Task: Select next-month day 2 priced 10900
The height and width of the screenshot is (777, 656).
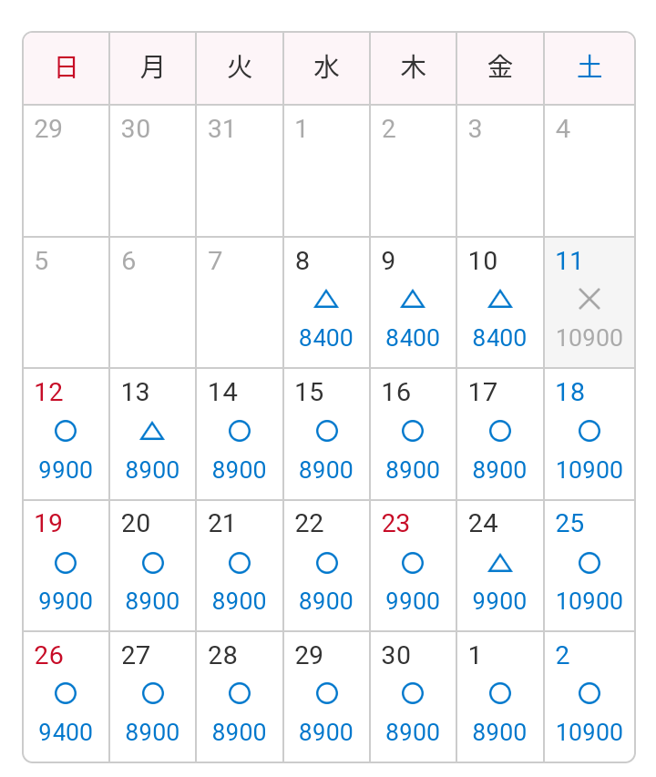Action: 589,697
